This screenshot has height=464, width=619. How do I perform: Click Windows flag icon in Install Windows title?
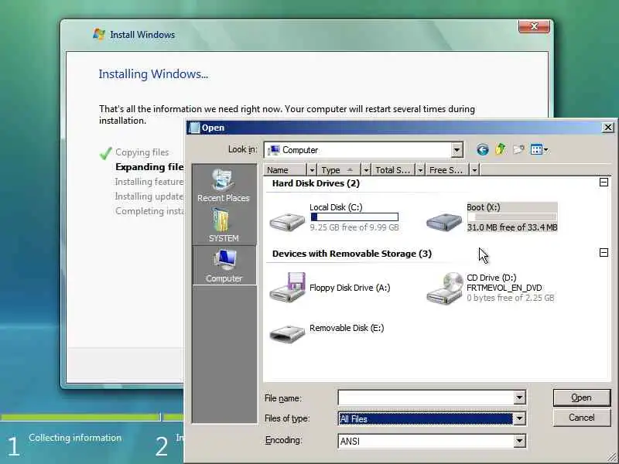[x=99, y=34]
